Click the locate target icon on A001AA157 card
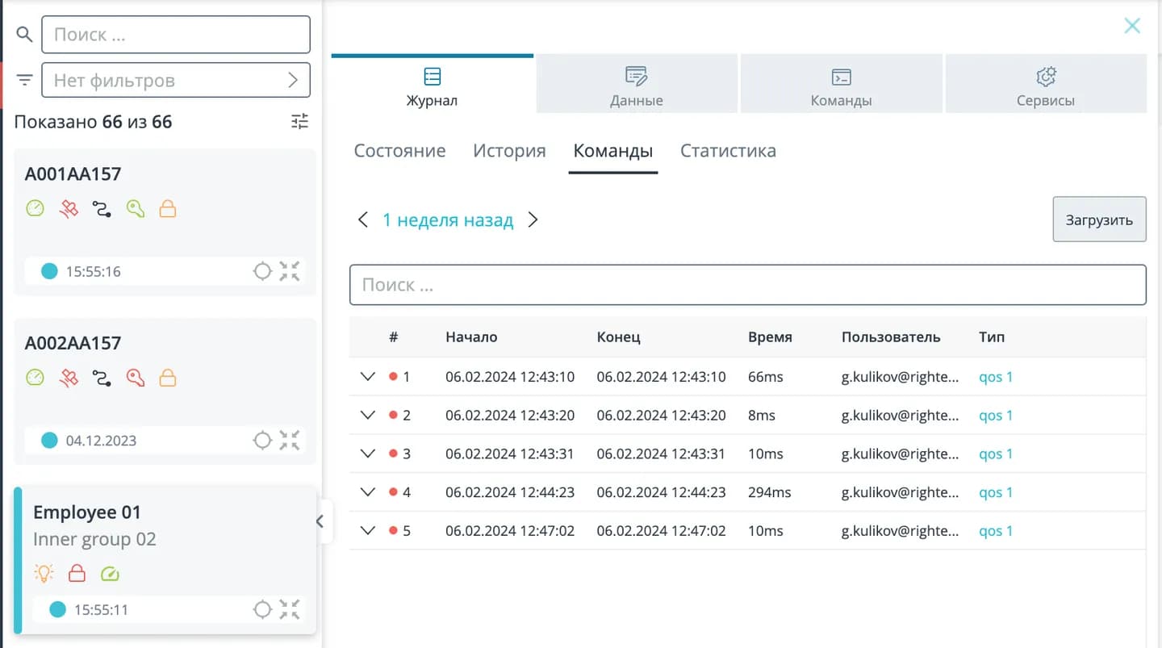This screenshot has width=1162, height=648. [262, 271]
